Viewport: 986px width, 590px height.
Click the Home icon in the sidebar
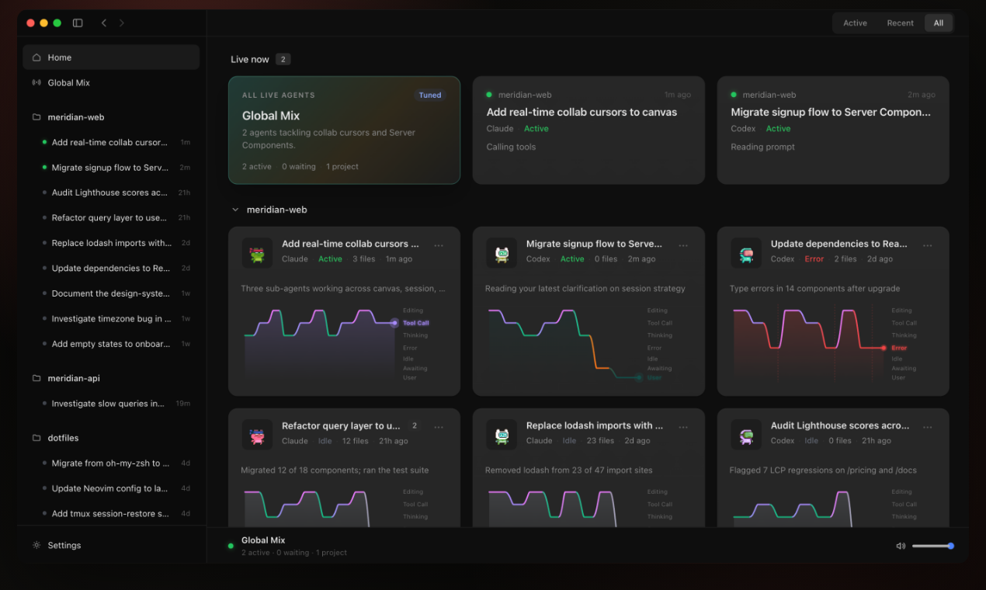(x=36, y=57)
